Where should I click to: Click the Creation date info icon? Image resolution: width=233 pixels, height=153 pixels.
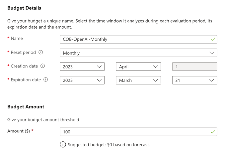(42, 66)
